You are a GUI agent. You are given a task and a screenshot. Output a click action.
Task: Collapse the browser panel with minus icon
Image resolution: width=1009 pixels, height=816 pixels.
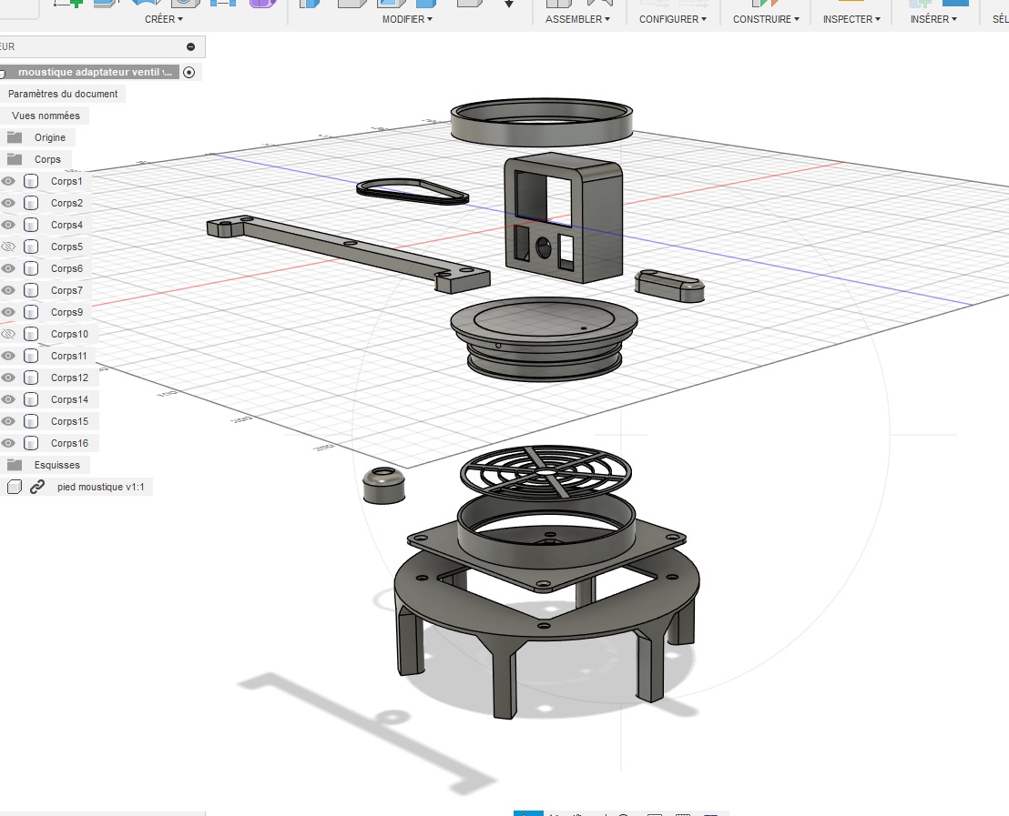190,46
